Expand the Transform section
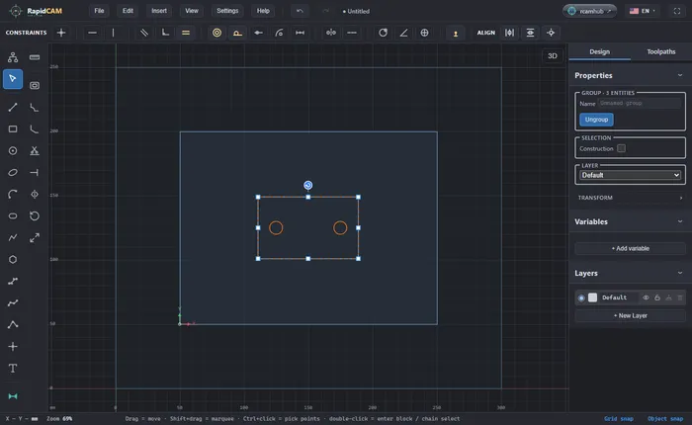Screen dimensions: 692x425 tap(630, 198)
